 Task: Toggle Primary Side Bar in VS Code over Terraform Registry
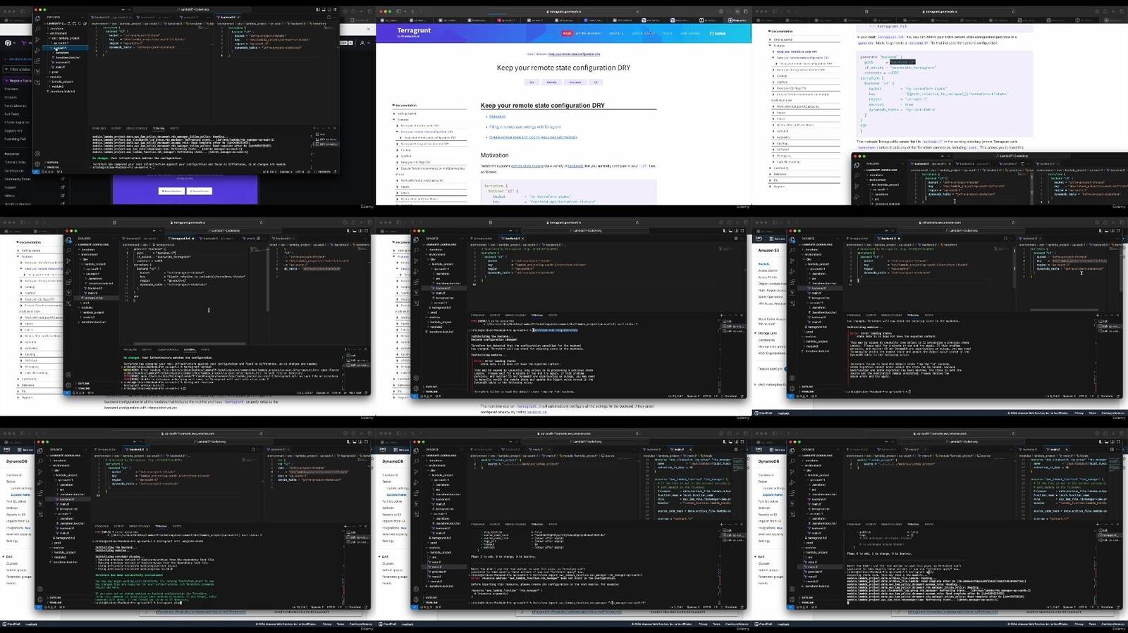point(319,10)
